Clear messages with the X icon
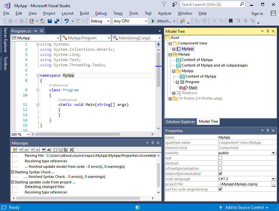The height and width of the screenshot is (211, 279). (x=72, y=150)
